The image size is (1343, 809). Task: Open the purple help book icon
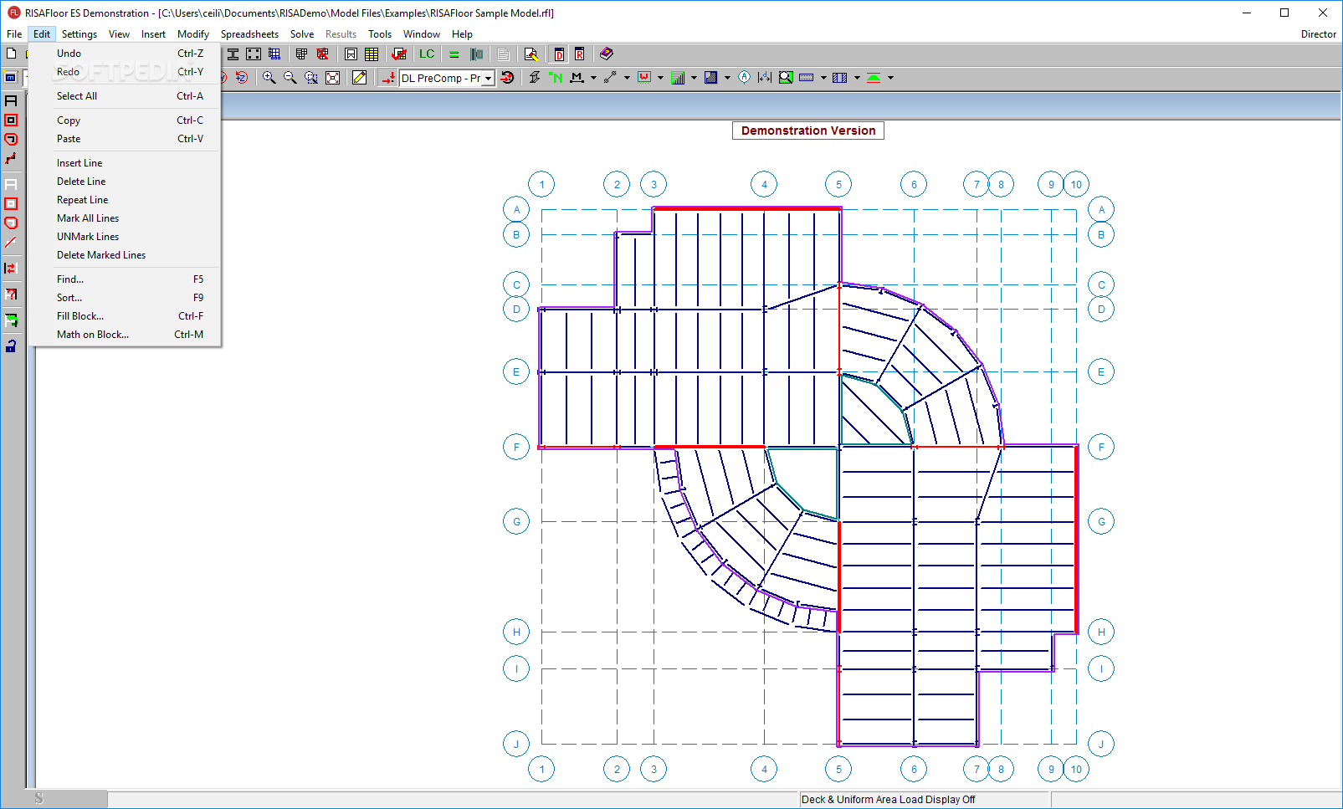[607, 54]
